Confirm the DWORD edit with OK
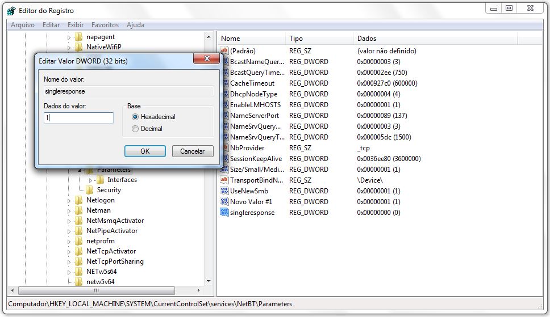 [x=145, y=151]
